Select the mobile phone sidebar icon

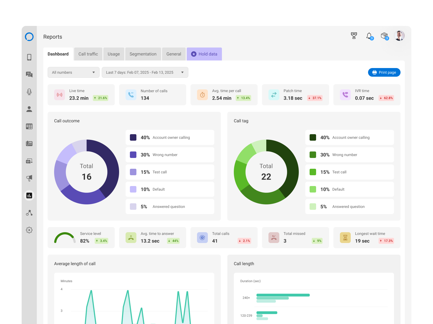[x=29, y=57]
